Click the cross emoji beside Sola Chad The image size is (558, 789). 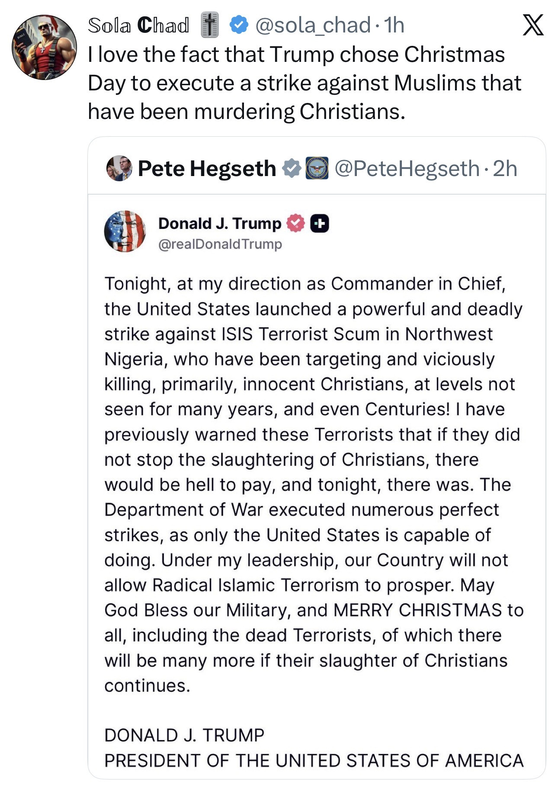coord(210,25)
